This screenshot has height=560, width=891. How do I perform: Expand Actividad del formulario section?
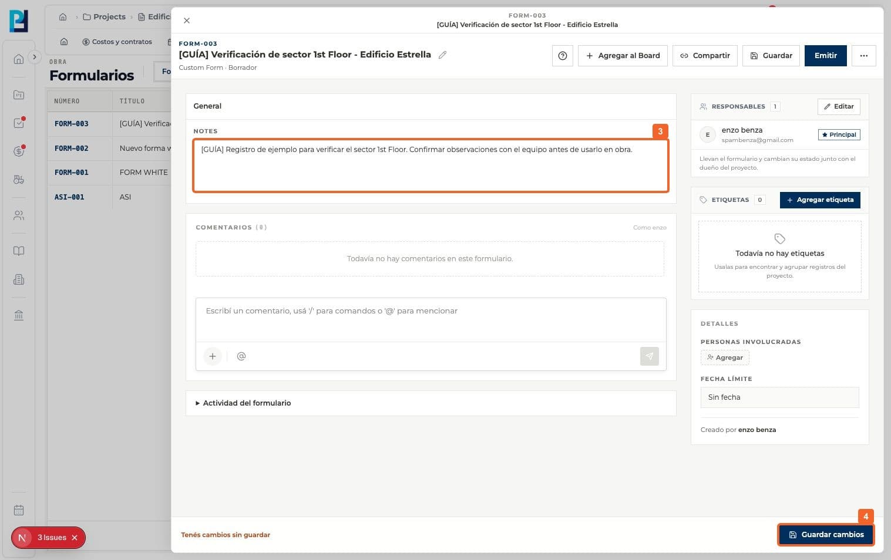[431, 403]
